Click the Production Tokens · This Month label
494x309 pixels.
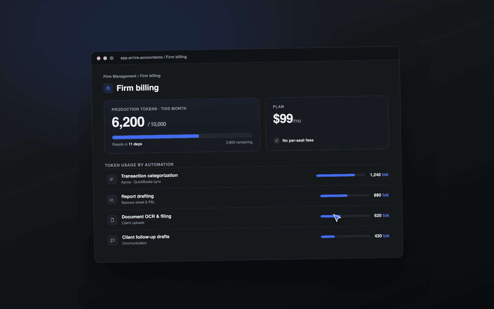[149, 109]
